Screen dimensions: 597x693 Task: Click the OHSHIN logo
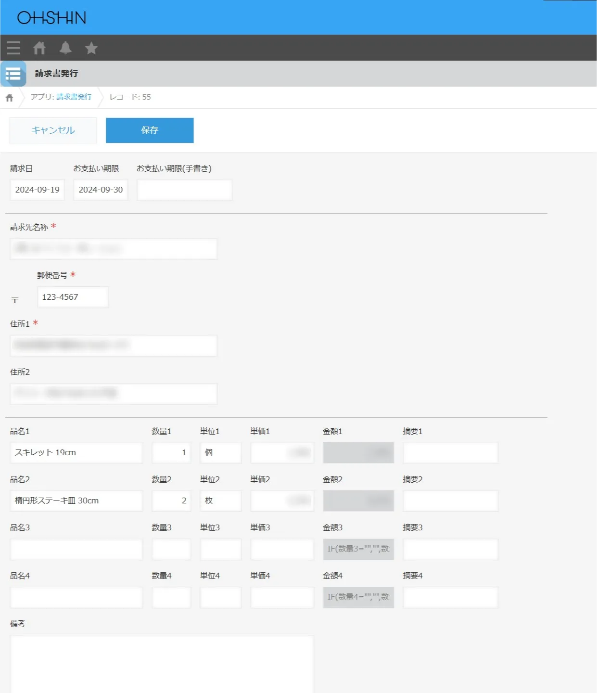[x=51, y=18]
